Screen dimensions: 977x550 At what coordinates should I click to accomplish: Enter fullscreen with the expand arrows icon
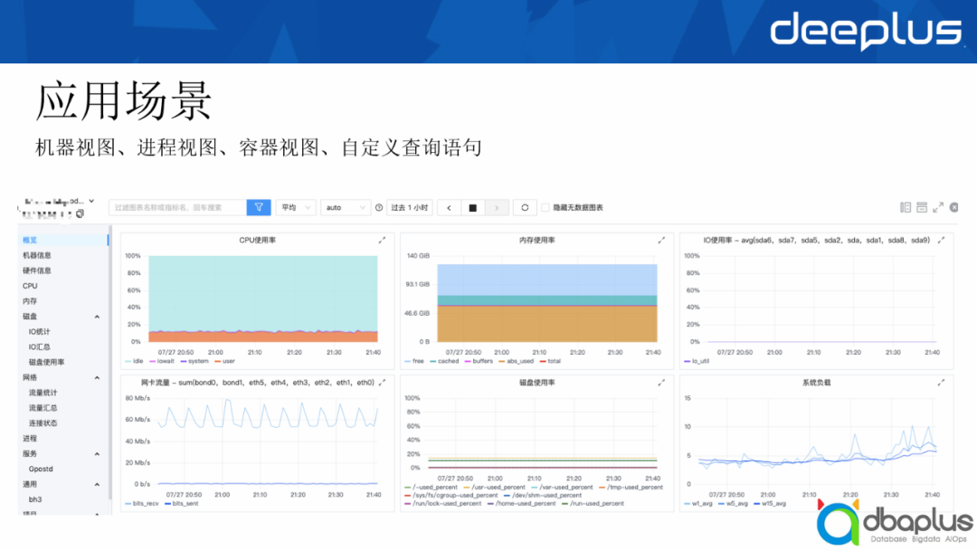938,207
